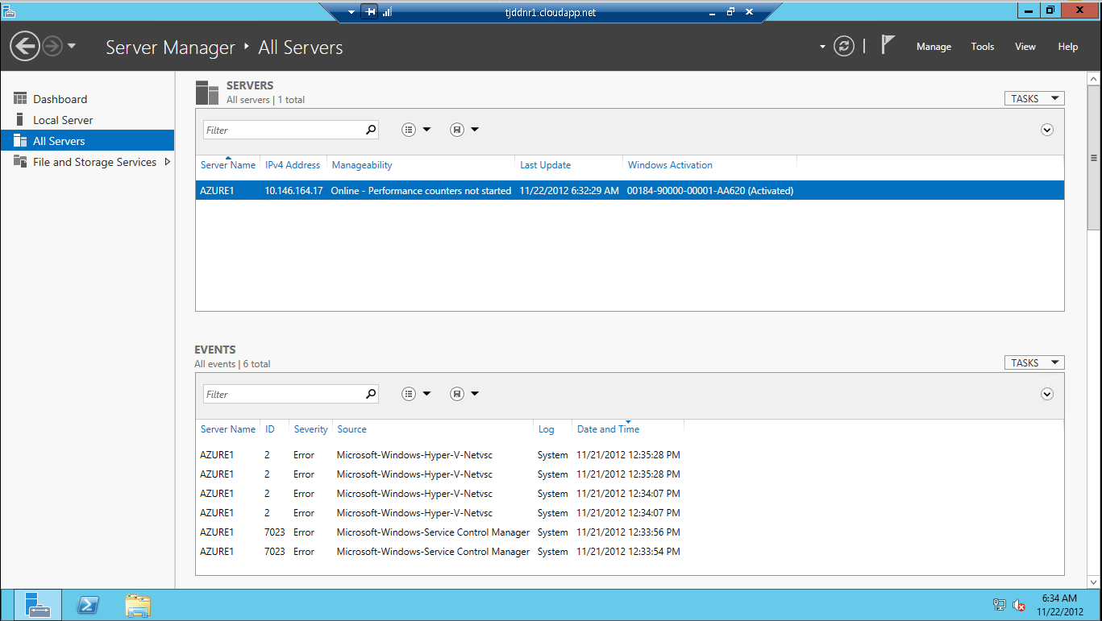The width and height of the screenshot is (1102, 621).
Task: Sort servers by Server Name column
Action: [x=228, y=165]
